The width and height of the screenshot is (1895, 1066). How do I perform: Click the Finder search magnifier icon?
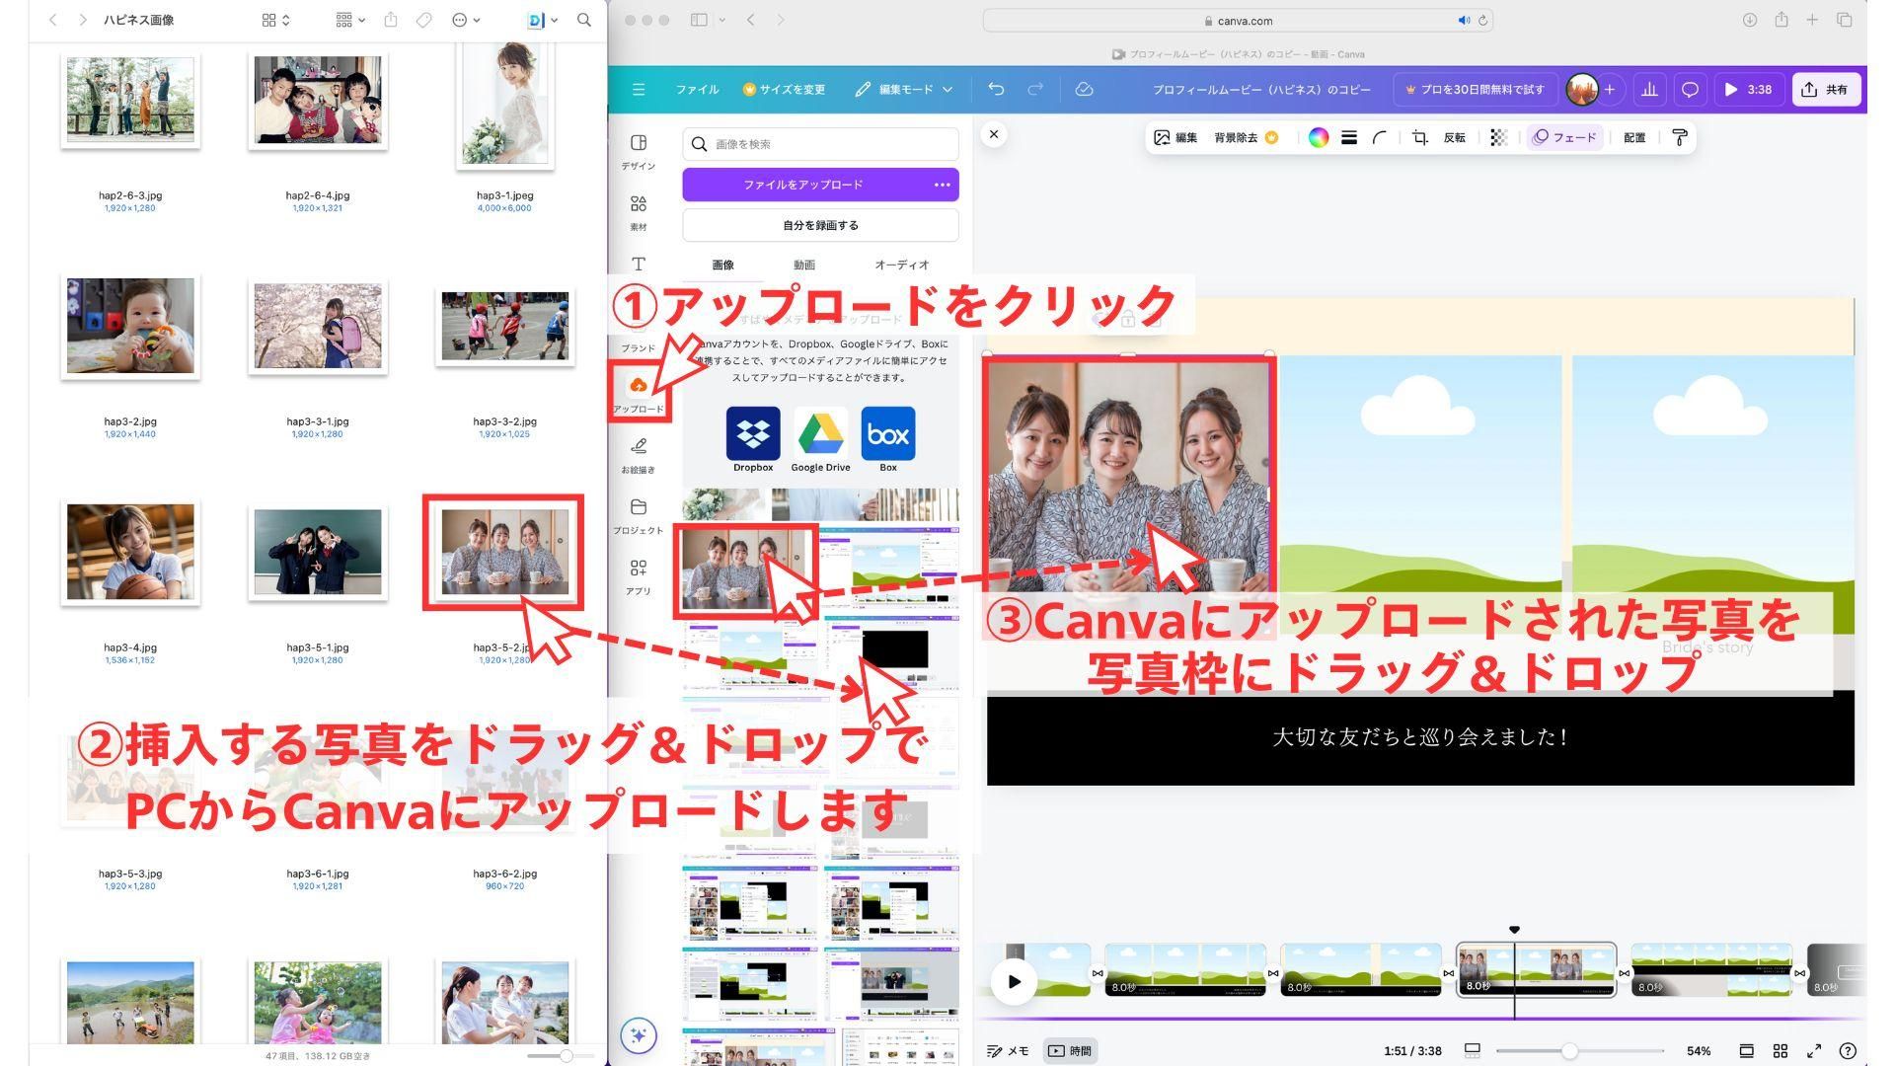(x=584, y=20)
